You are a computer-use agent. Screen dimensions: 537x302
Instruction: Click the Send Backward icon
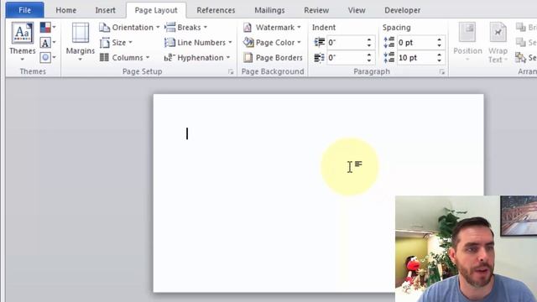pyautogui.click(x=521, y=43)
